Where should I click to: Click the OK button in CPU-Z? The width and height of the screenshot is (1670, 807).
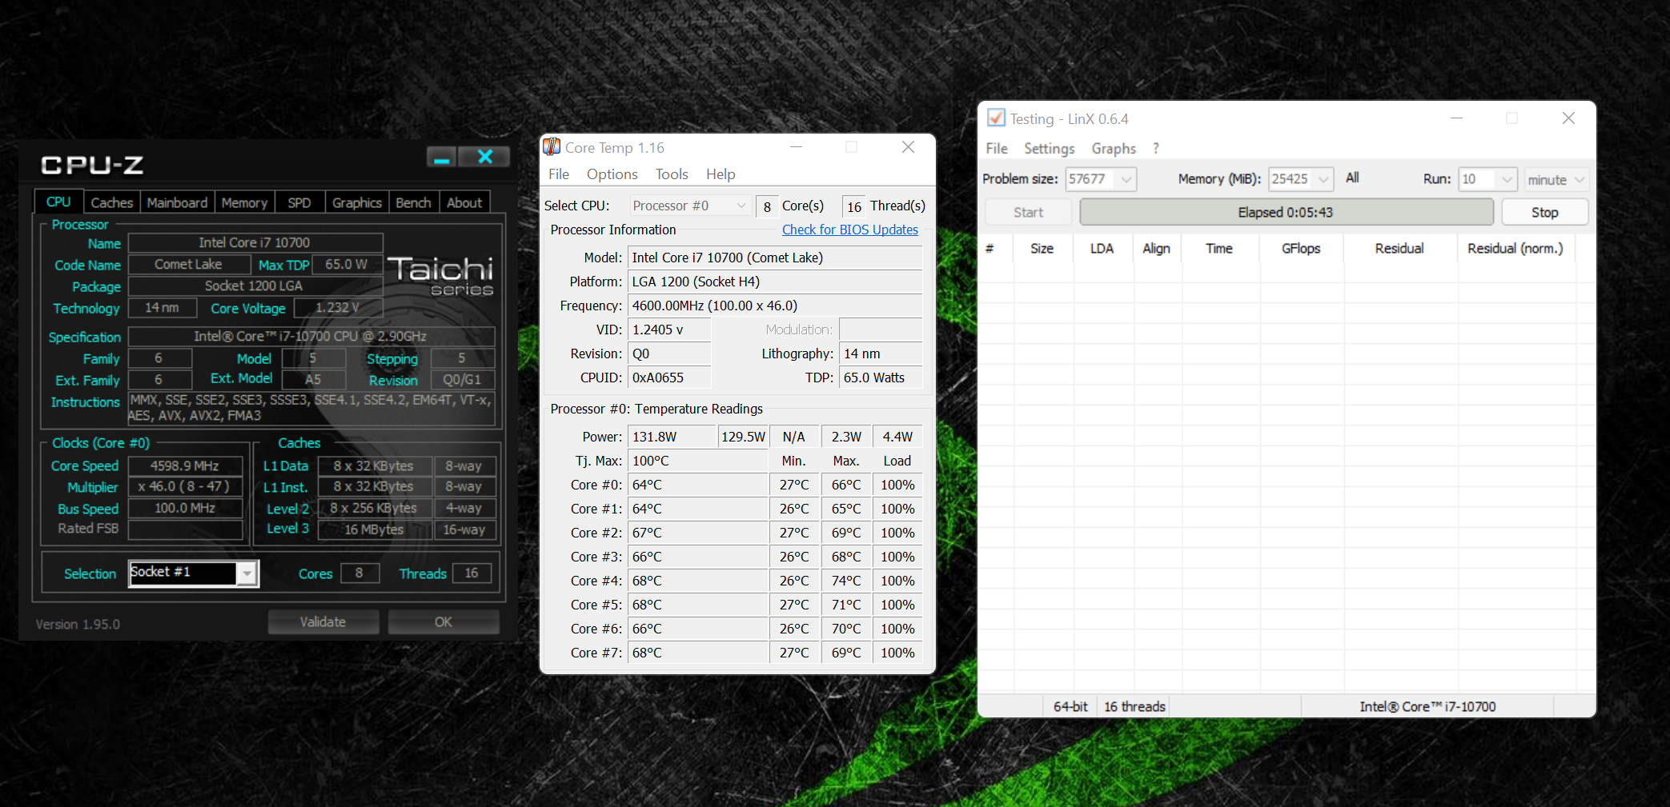pyautogui.click(x=444, y=621)
